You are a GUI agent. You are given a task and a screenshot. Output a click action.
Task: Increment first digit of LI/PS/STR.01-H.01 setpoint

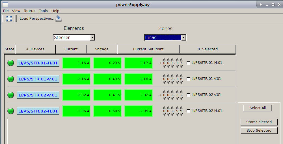pos(164,59)
